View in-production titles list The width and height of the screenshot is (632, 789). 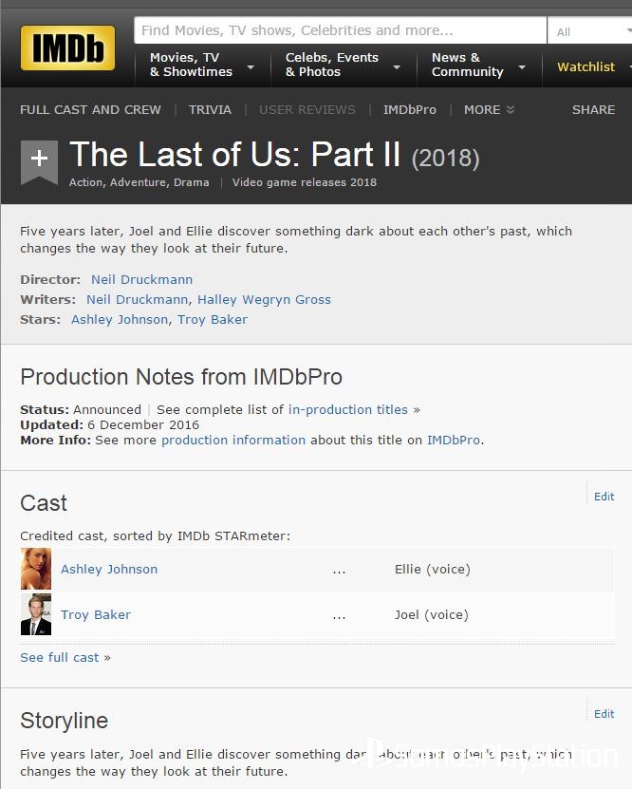pyautogui.click(x=348, y=410)
